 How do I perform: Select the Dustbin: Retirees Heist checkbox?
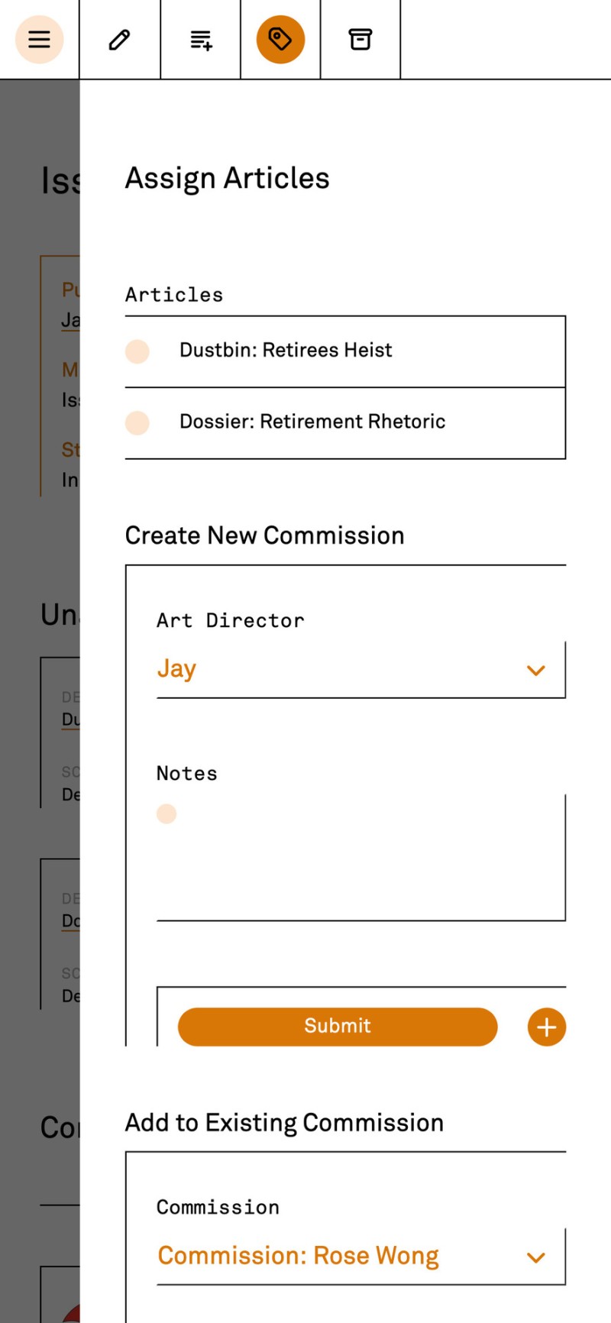click(x=137, y=351)
